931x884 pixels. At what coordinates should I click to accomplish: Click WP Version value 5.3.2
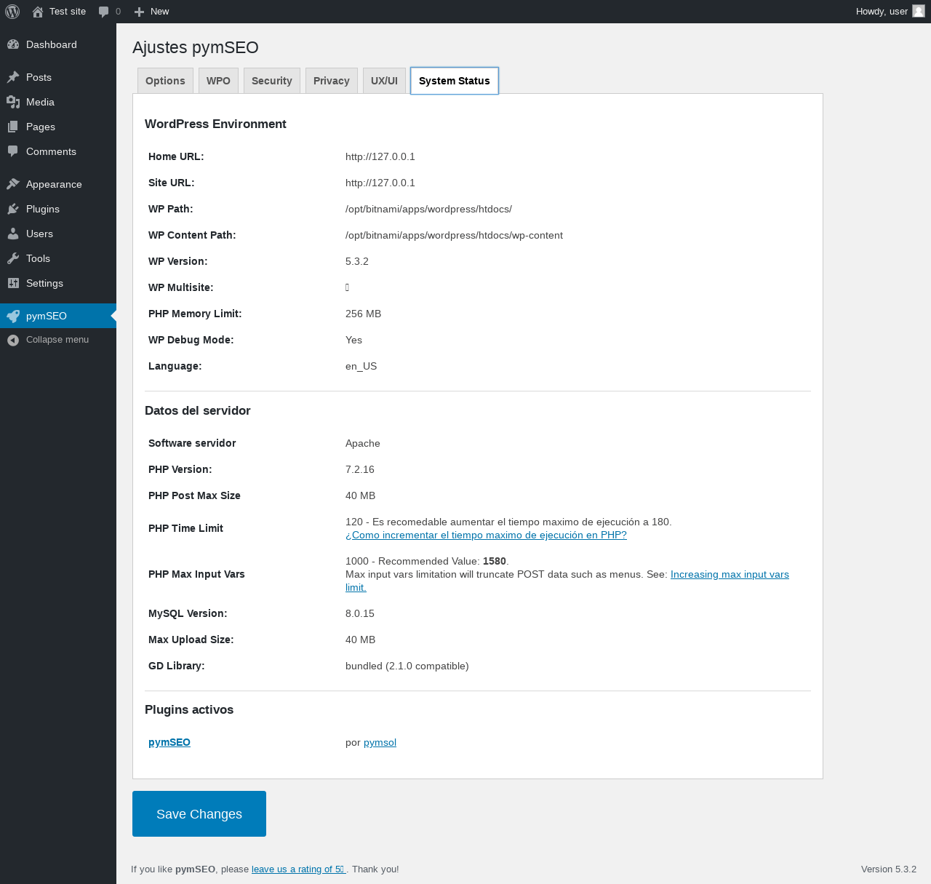pyautogui.click(x=357, y=261)
